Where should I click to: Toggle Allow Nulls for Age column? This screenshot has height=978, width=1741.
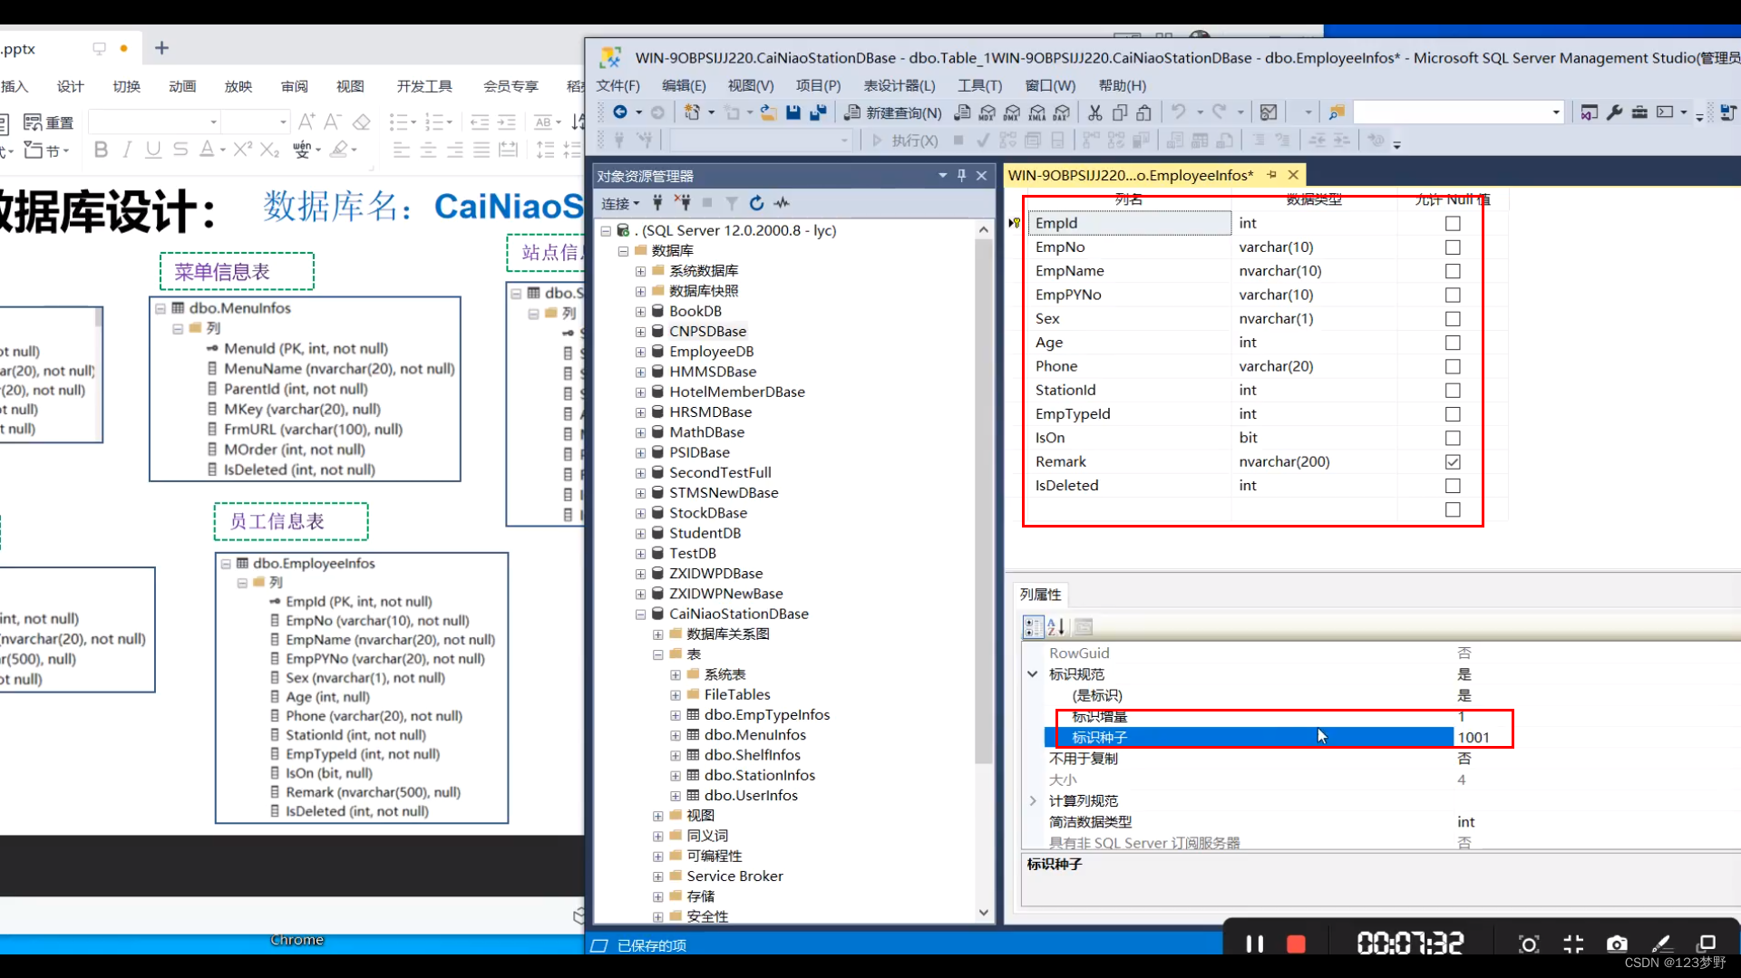click(1453, 343)
